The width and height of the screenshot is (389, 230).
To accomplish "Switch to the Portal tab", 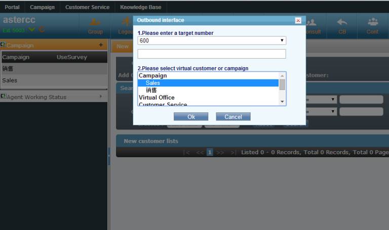I will pos(12,7).
